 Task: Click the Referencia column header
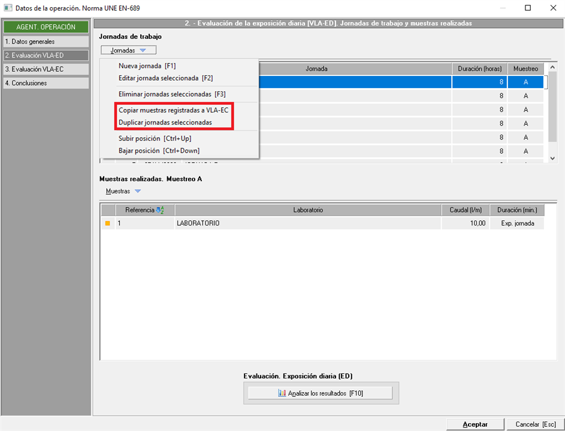tap(145, 210)
